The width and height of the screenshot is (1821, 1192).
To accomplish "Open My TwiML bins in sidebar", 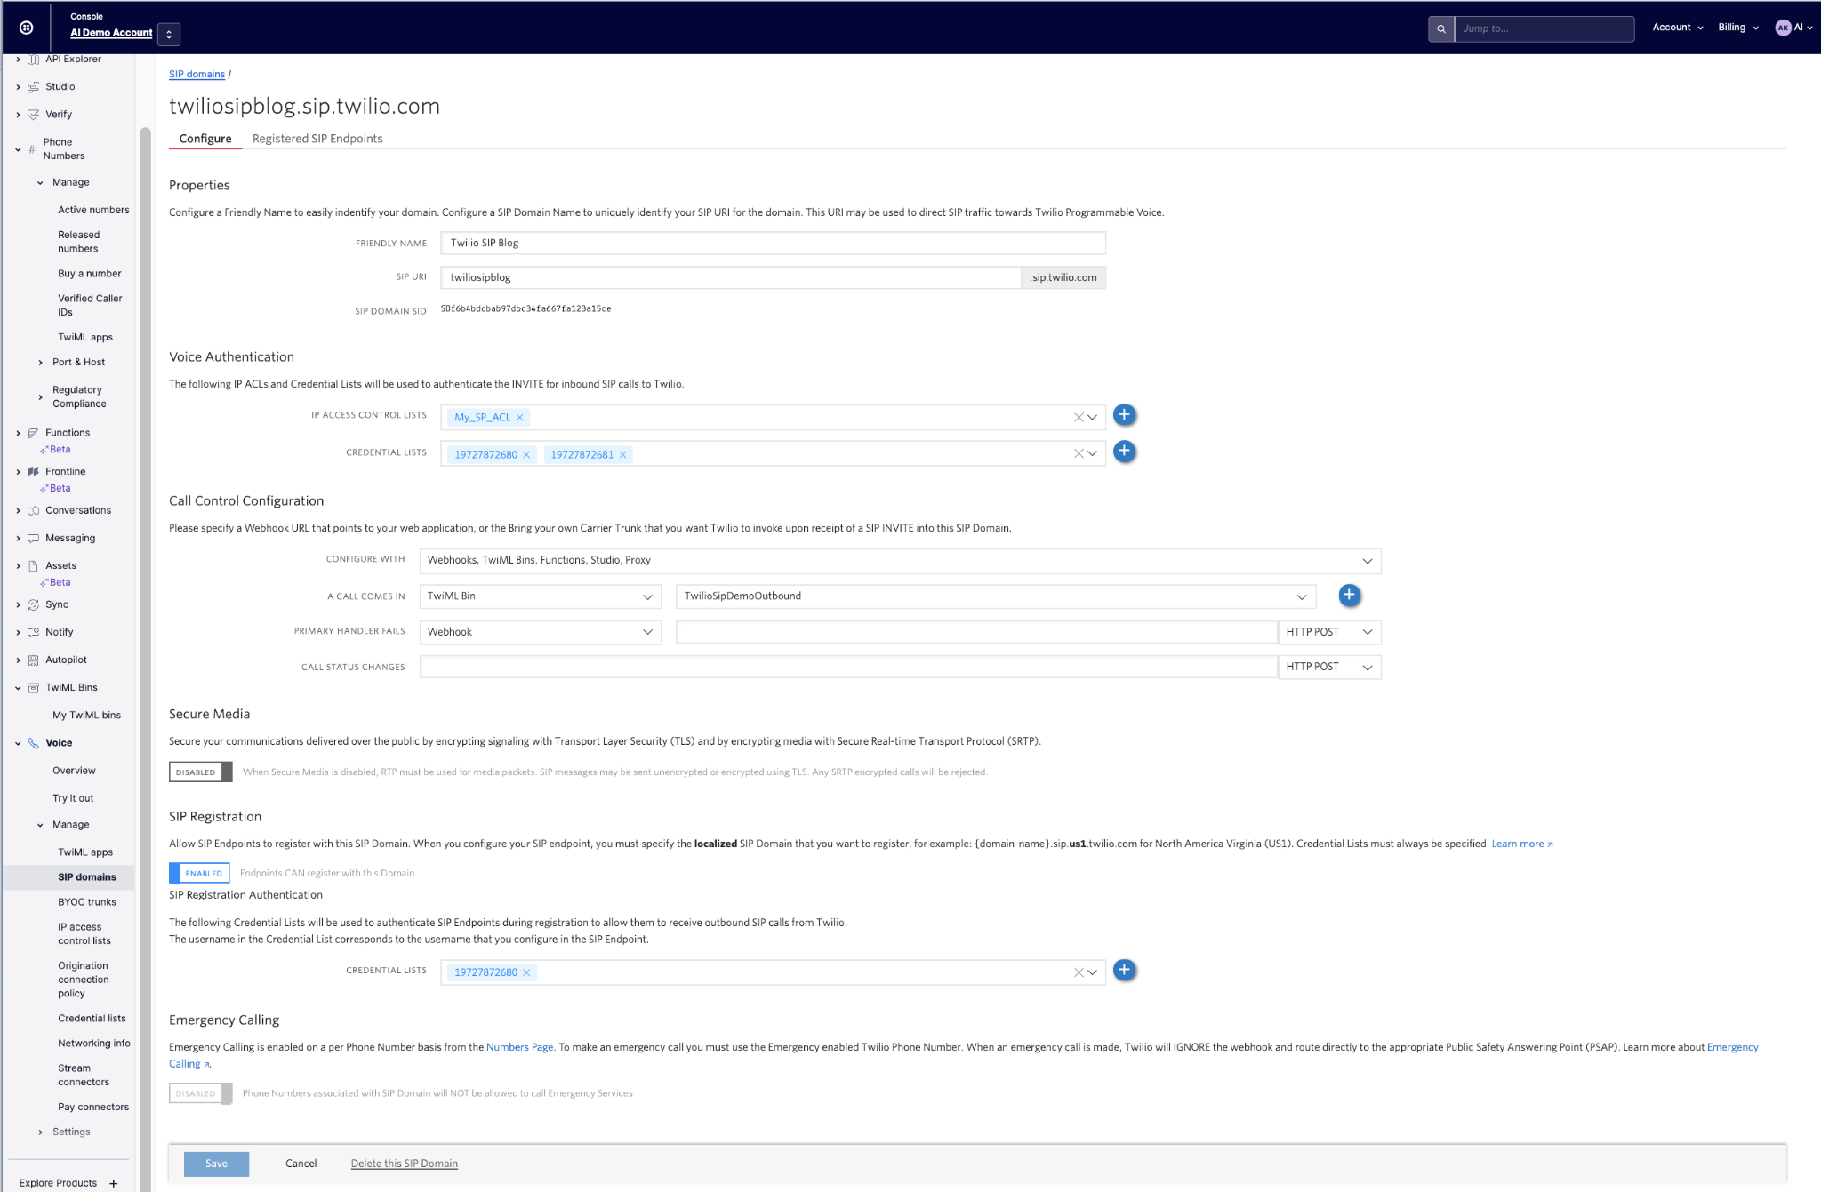I will click(86, 716).
